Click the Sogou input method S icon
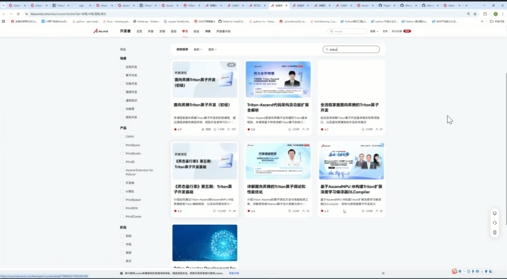 455,271
